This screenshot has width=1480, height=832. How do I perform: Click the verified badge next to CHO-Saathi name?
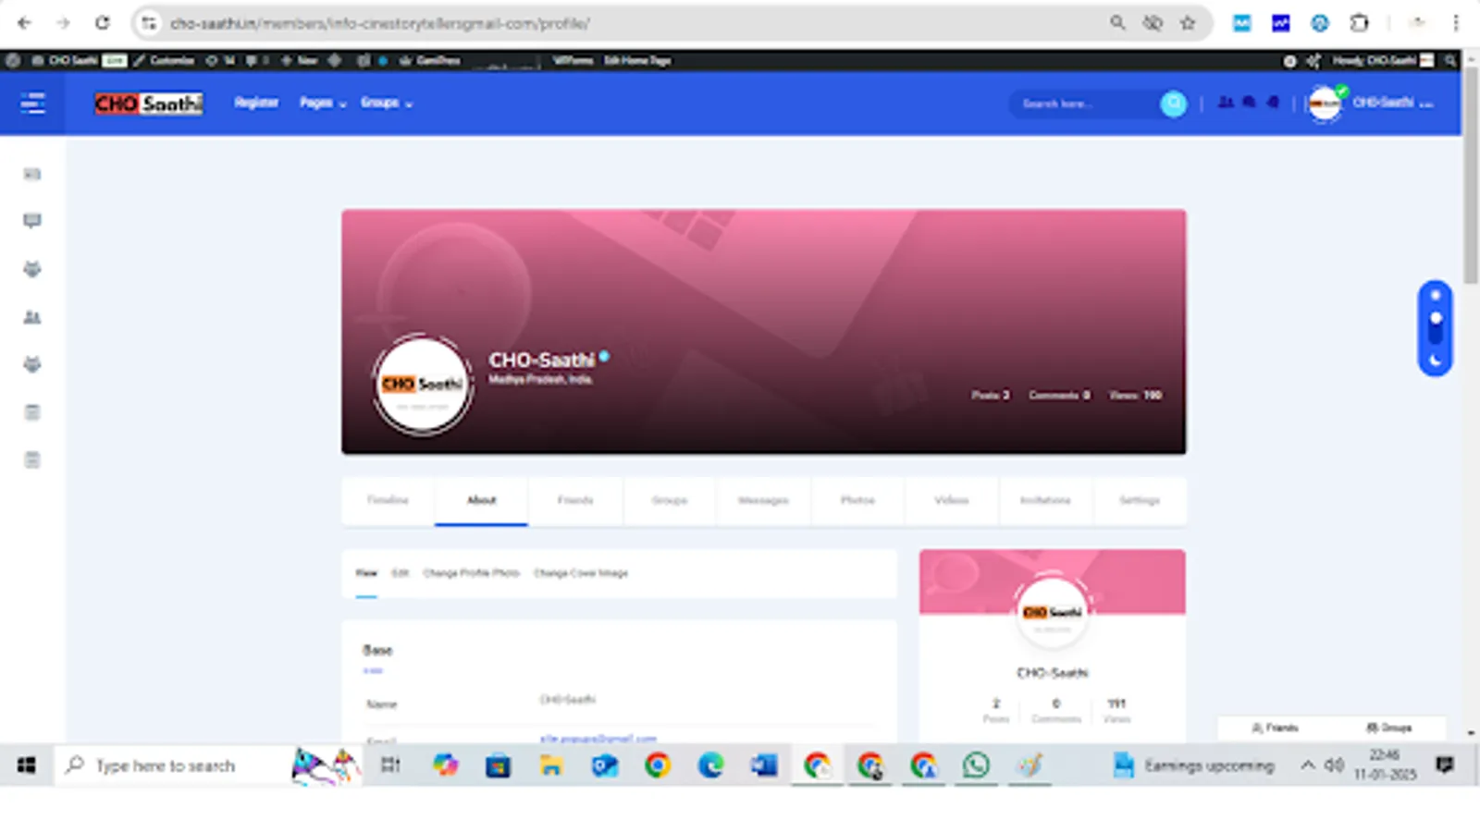pos(604,356)
